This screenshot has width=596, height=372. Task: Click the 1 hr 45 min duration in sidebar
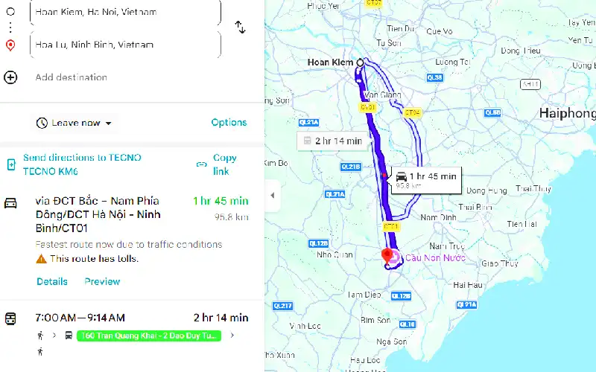[x=221, y=201]
